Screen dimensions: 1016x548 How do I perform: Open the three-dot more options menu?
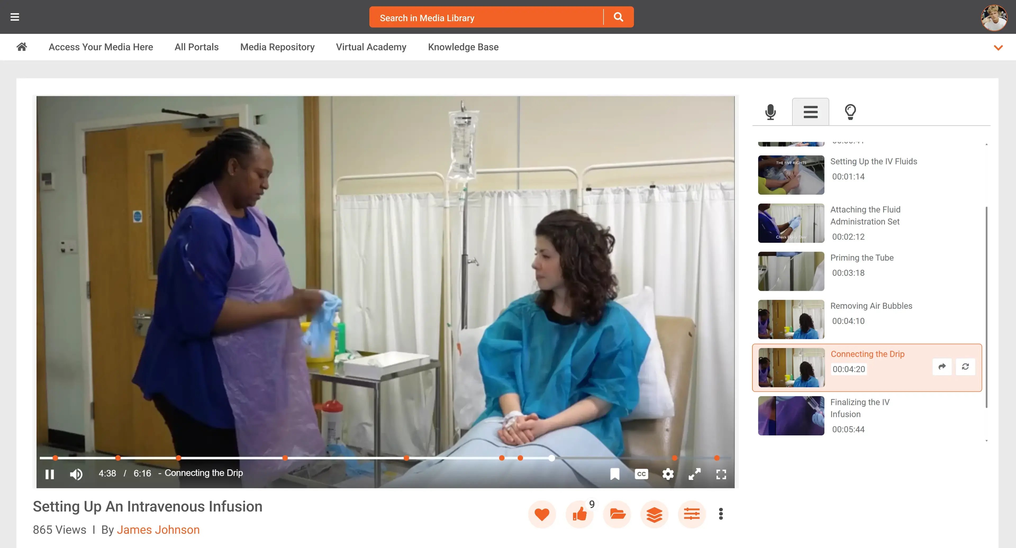point(720,514)
